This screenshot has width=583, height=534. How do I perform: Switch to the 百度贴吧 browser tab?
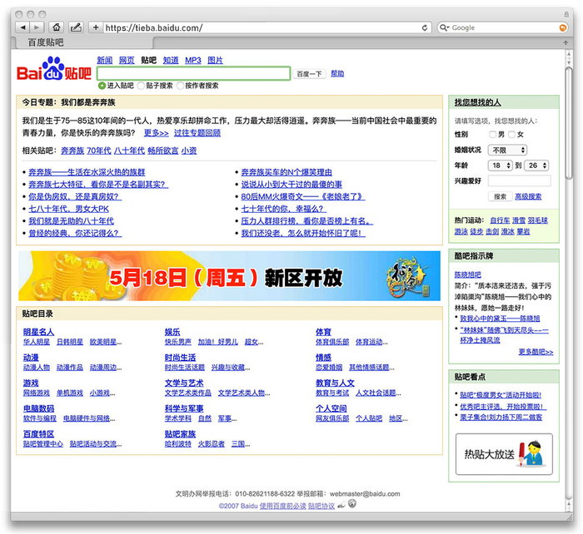click(48, 42)
